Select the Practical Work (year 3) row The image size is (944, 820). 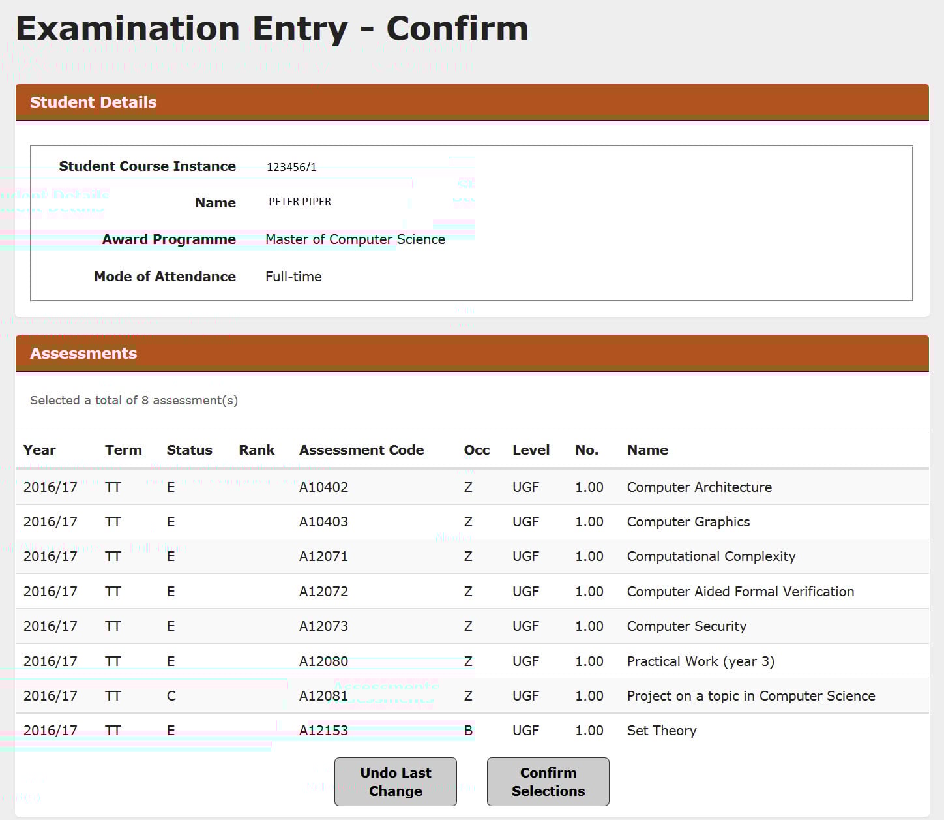pos(700,661)
